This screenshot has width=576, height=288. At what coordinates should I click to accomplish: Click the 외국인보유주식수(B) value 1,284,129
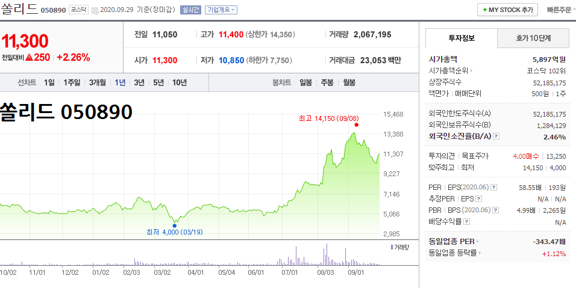tap(551, 126)
